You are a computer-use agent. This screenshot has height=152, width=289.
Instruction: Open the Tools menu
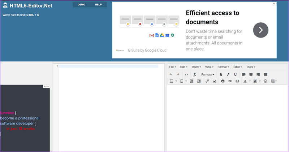click(x=251, y=67)
